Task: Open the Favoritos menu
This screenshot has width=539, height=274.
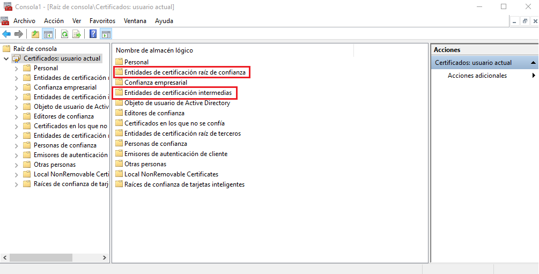Action: [x=102, y=21]
